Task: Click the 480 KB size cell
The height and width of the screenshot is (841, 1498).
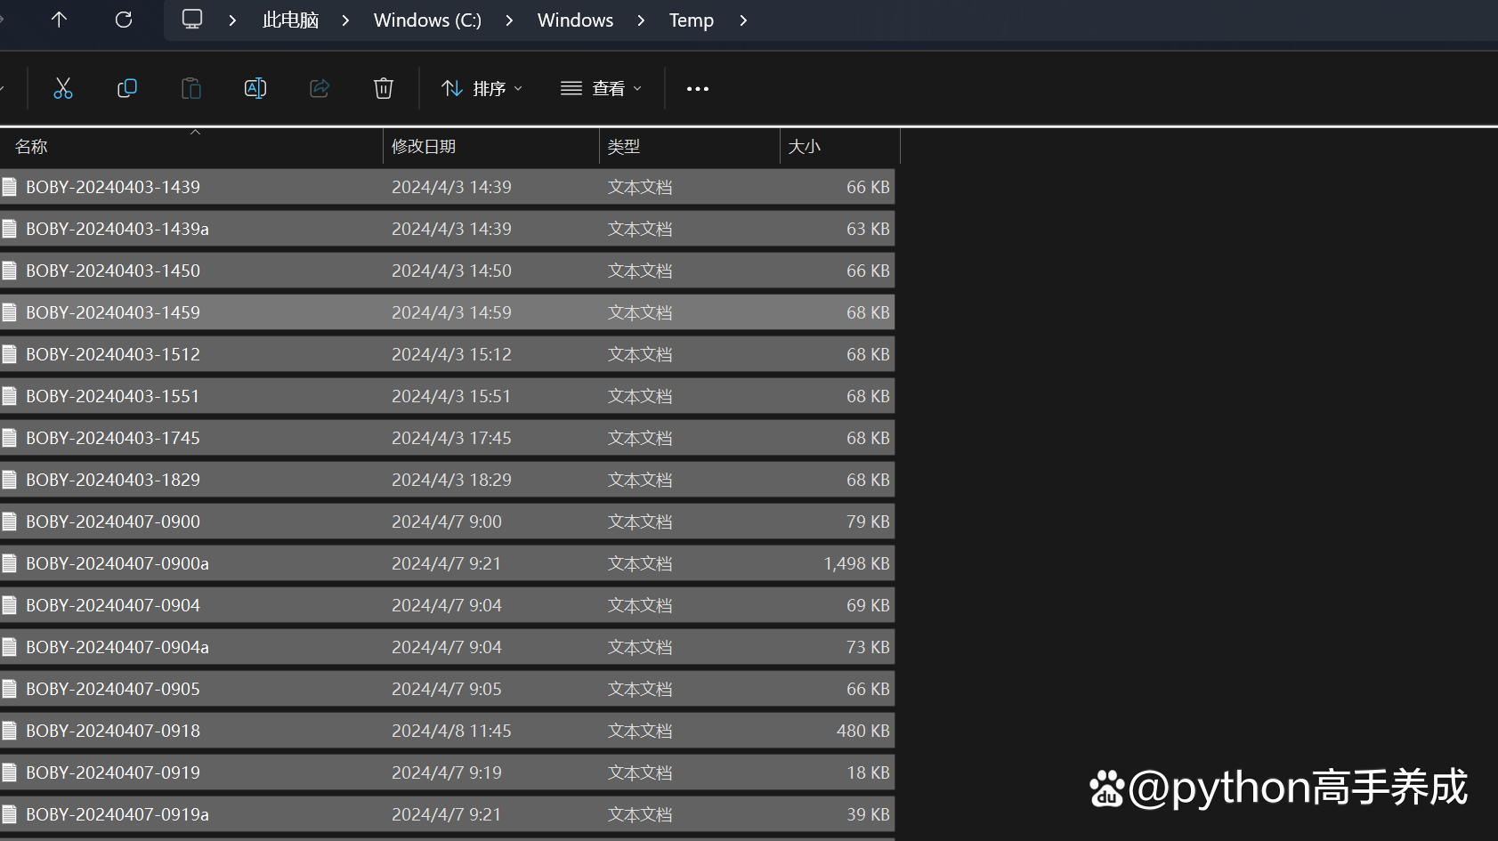Action: [862, 731]
